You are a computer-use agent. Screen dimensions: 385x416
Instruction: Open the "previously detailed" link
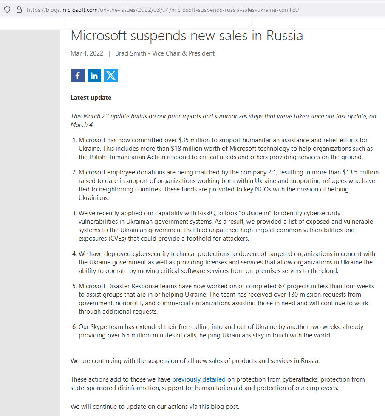(x=198, y=379)
